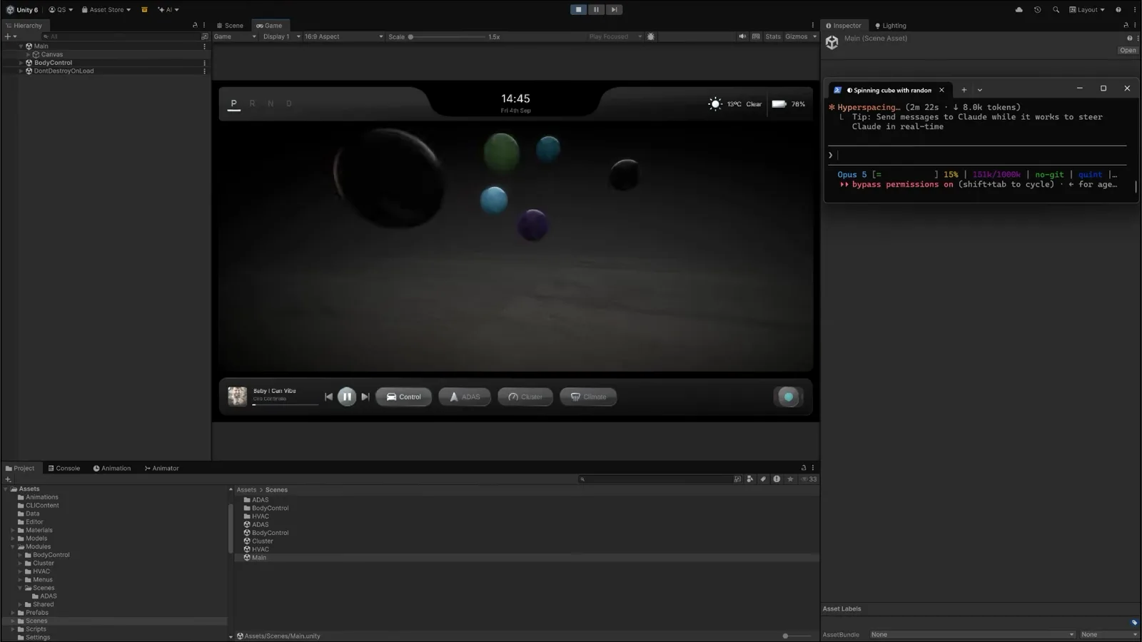Select the Inspector tab

844,25
